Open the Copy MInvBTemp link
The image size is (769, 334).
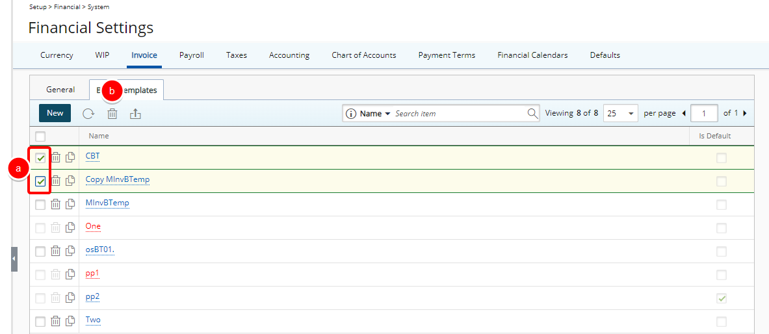click(x=118, y=179)
